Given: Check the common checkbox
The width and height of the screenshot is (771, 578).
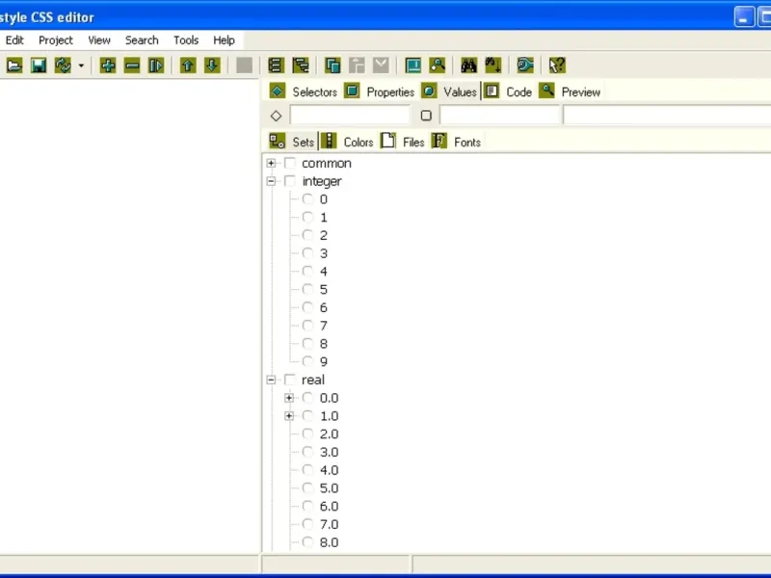Looking at the screenshot, I should [290, 163].
